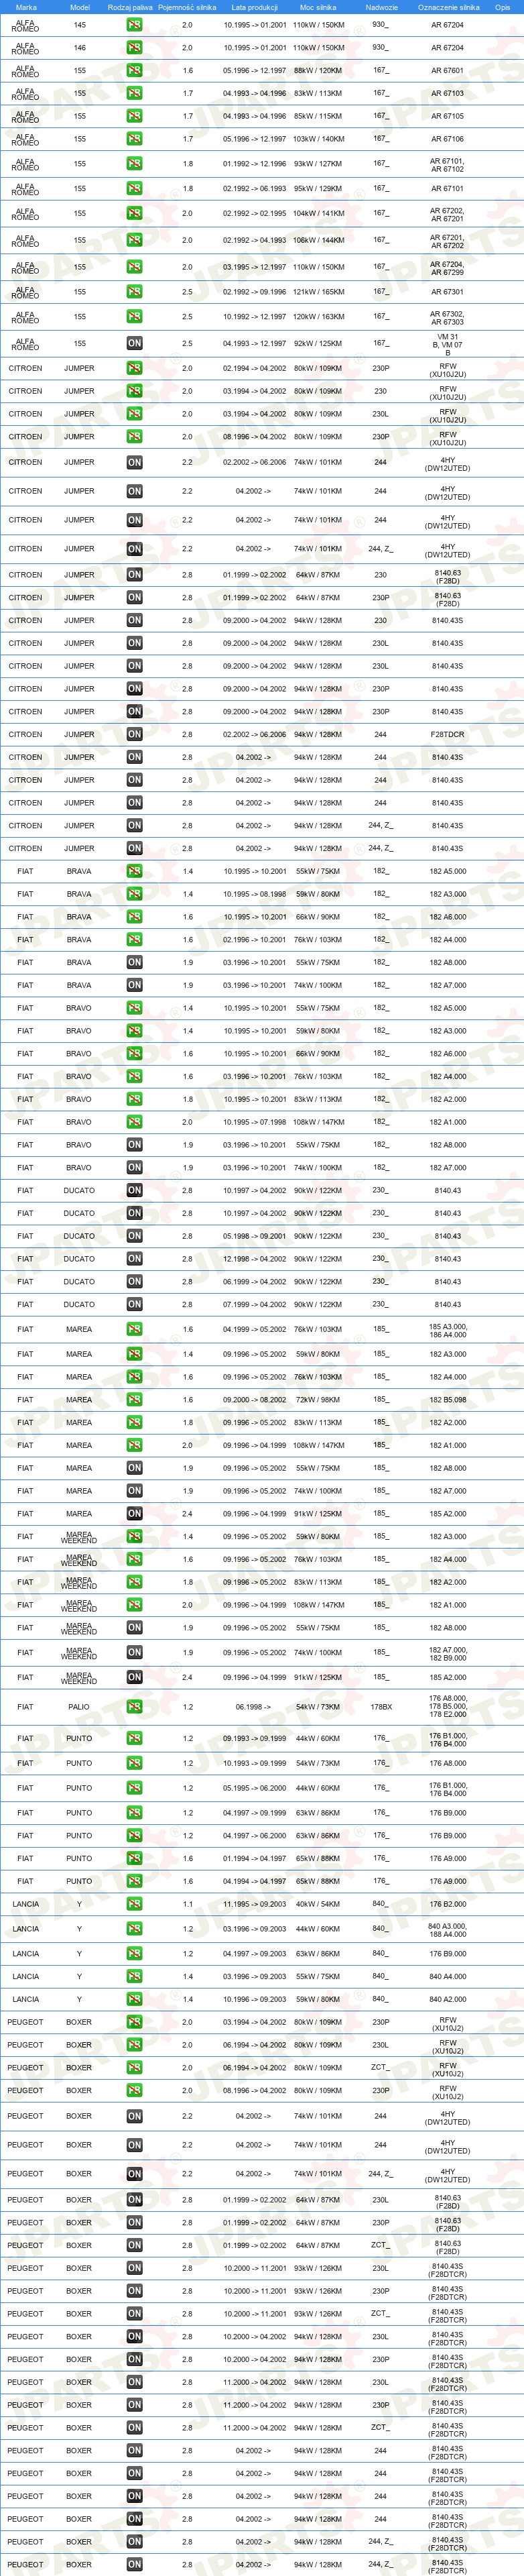Click production years '05.1995 -> 06.2000' in Punto row

point(255,1788)
